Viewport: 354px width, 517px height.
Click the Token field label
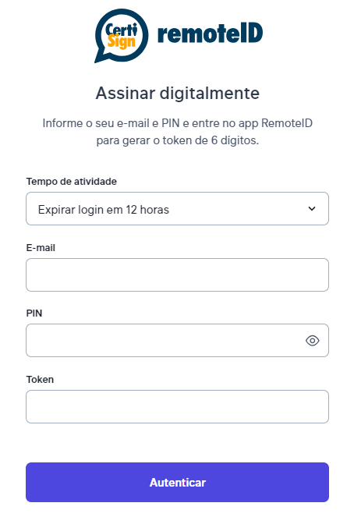click(40, 380)
